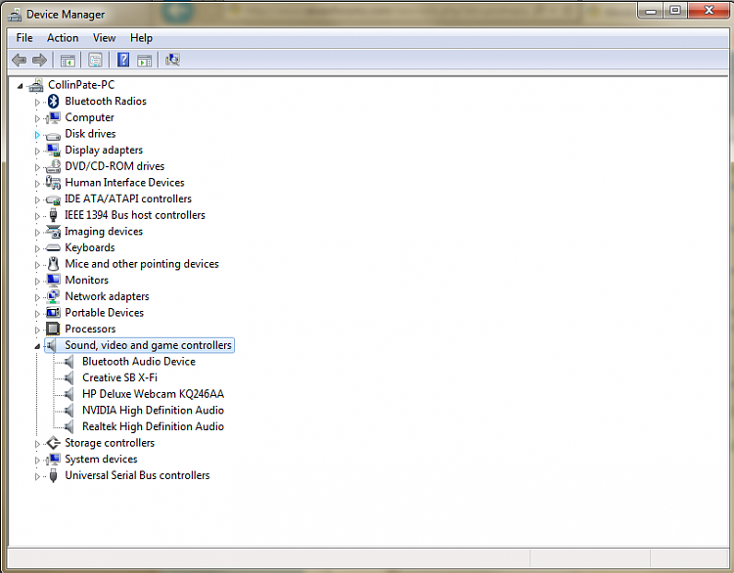This screenshot has width=734, height=573.
Task: Click the System devices icon
Action: pyautogui.click(x=54, y=460)
